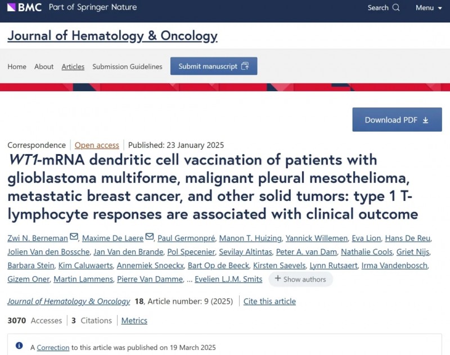Click envelope icon beside Maxime De Laere
This screenshot has width=450, height=355.
tap(150, 237)
